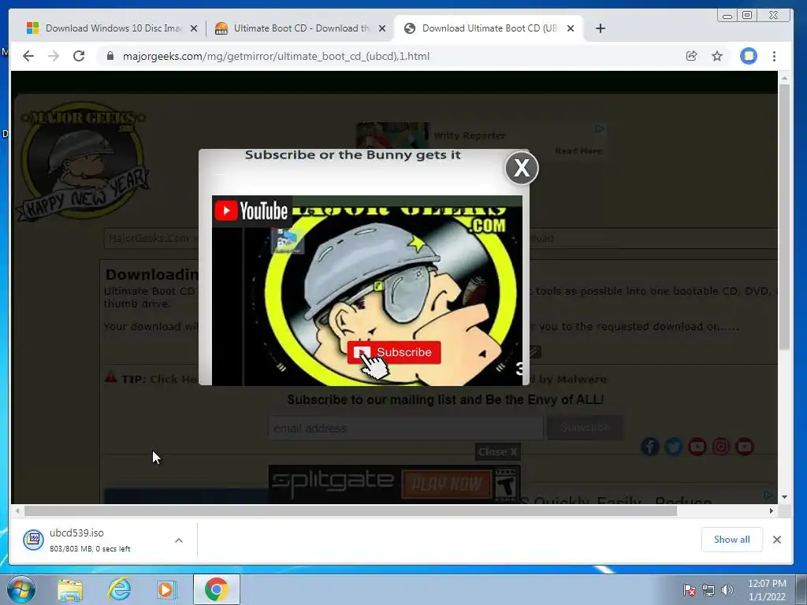Screen dimensions: 807x605
Task: Click the TIP: Click Here link
Action: coord(159,379)
